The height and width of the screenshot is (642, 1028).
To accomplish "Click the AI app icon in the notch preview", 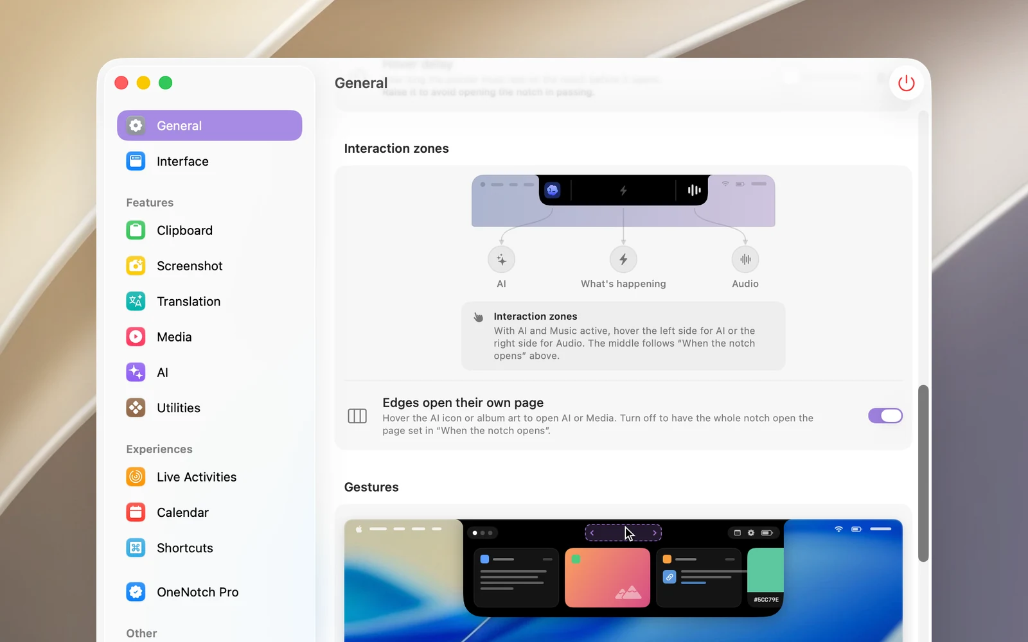I will click(x=553, y=190).
